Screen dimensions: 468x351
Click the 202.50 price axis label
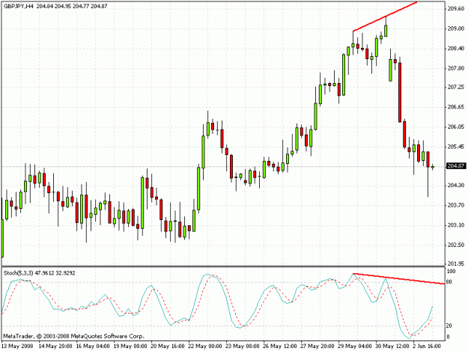click(x=456, y=245)
